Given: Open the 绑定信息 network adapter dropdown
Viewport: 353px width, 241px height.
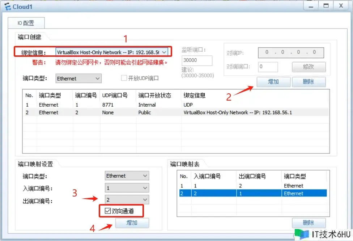Looking at the screenshot, I should tap(164, 52).
